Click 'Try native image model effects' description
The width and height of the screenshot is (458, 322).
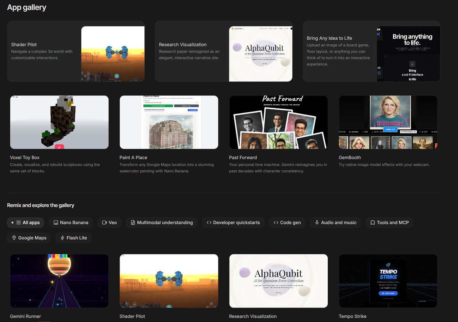pos(384,165)
